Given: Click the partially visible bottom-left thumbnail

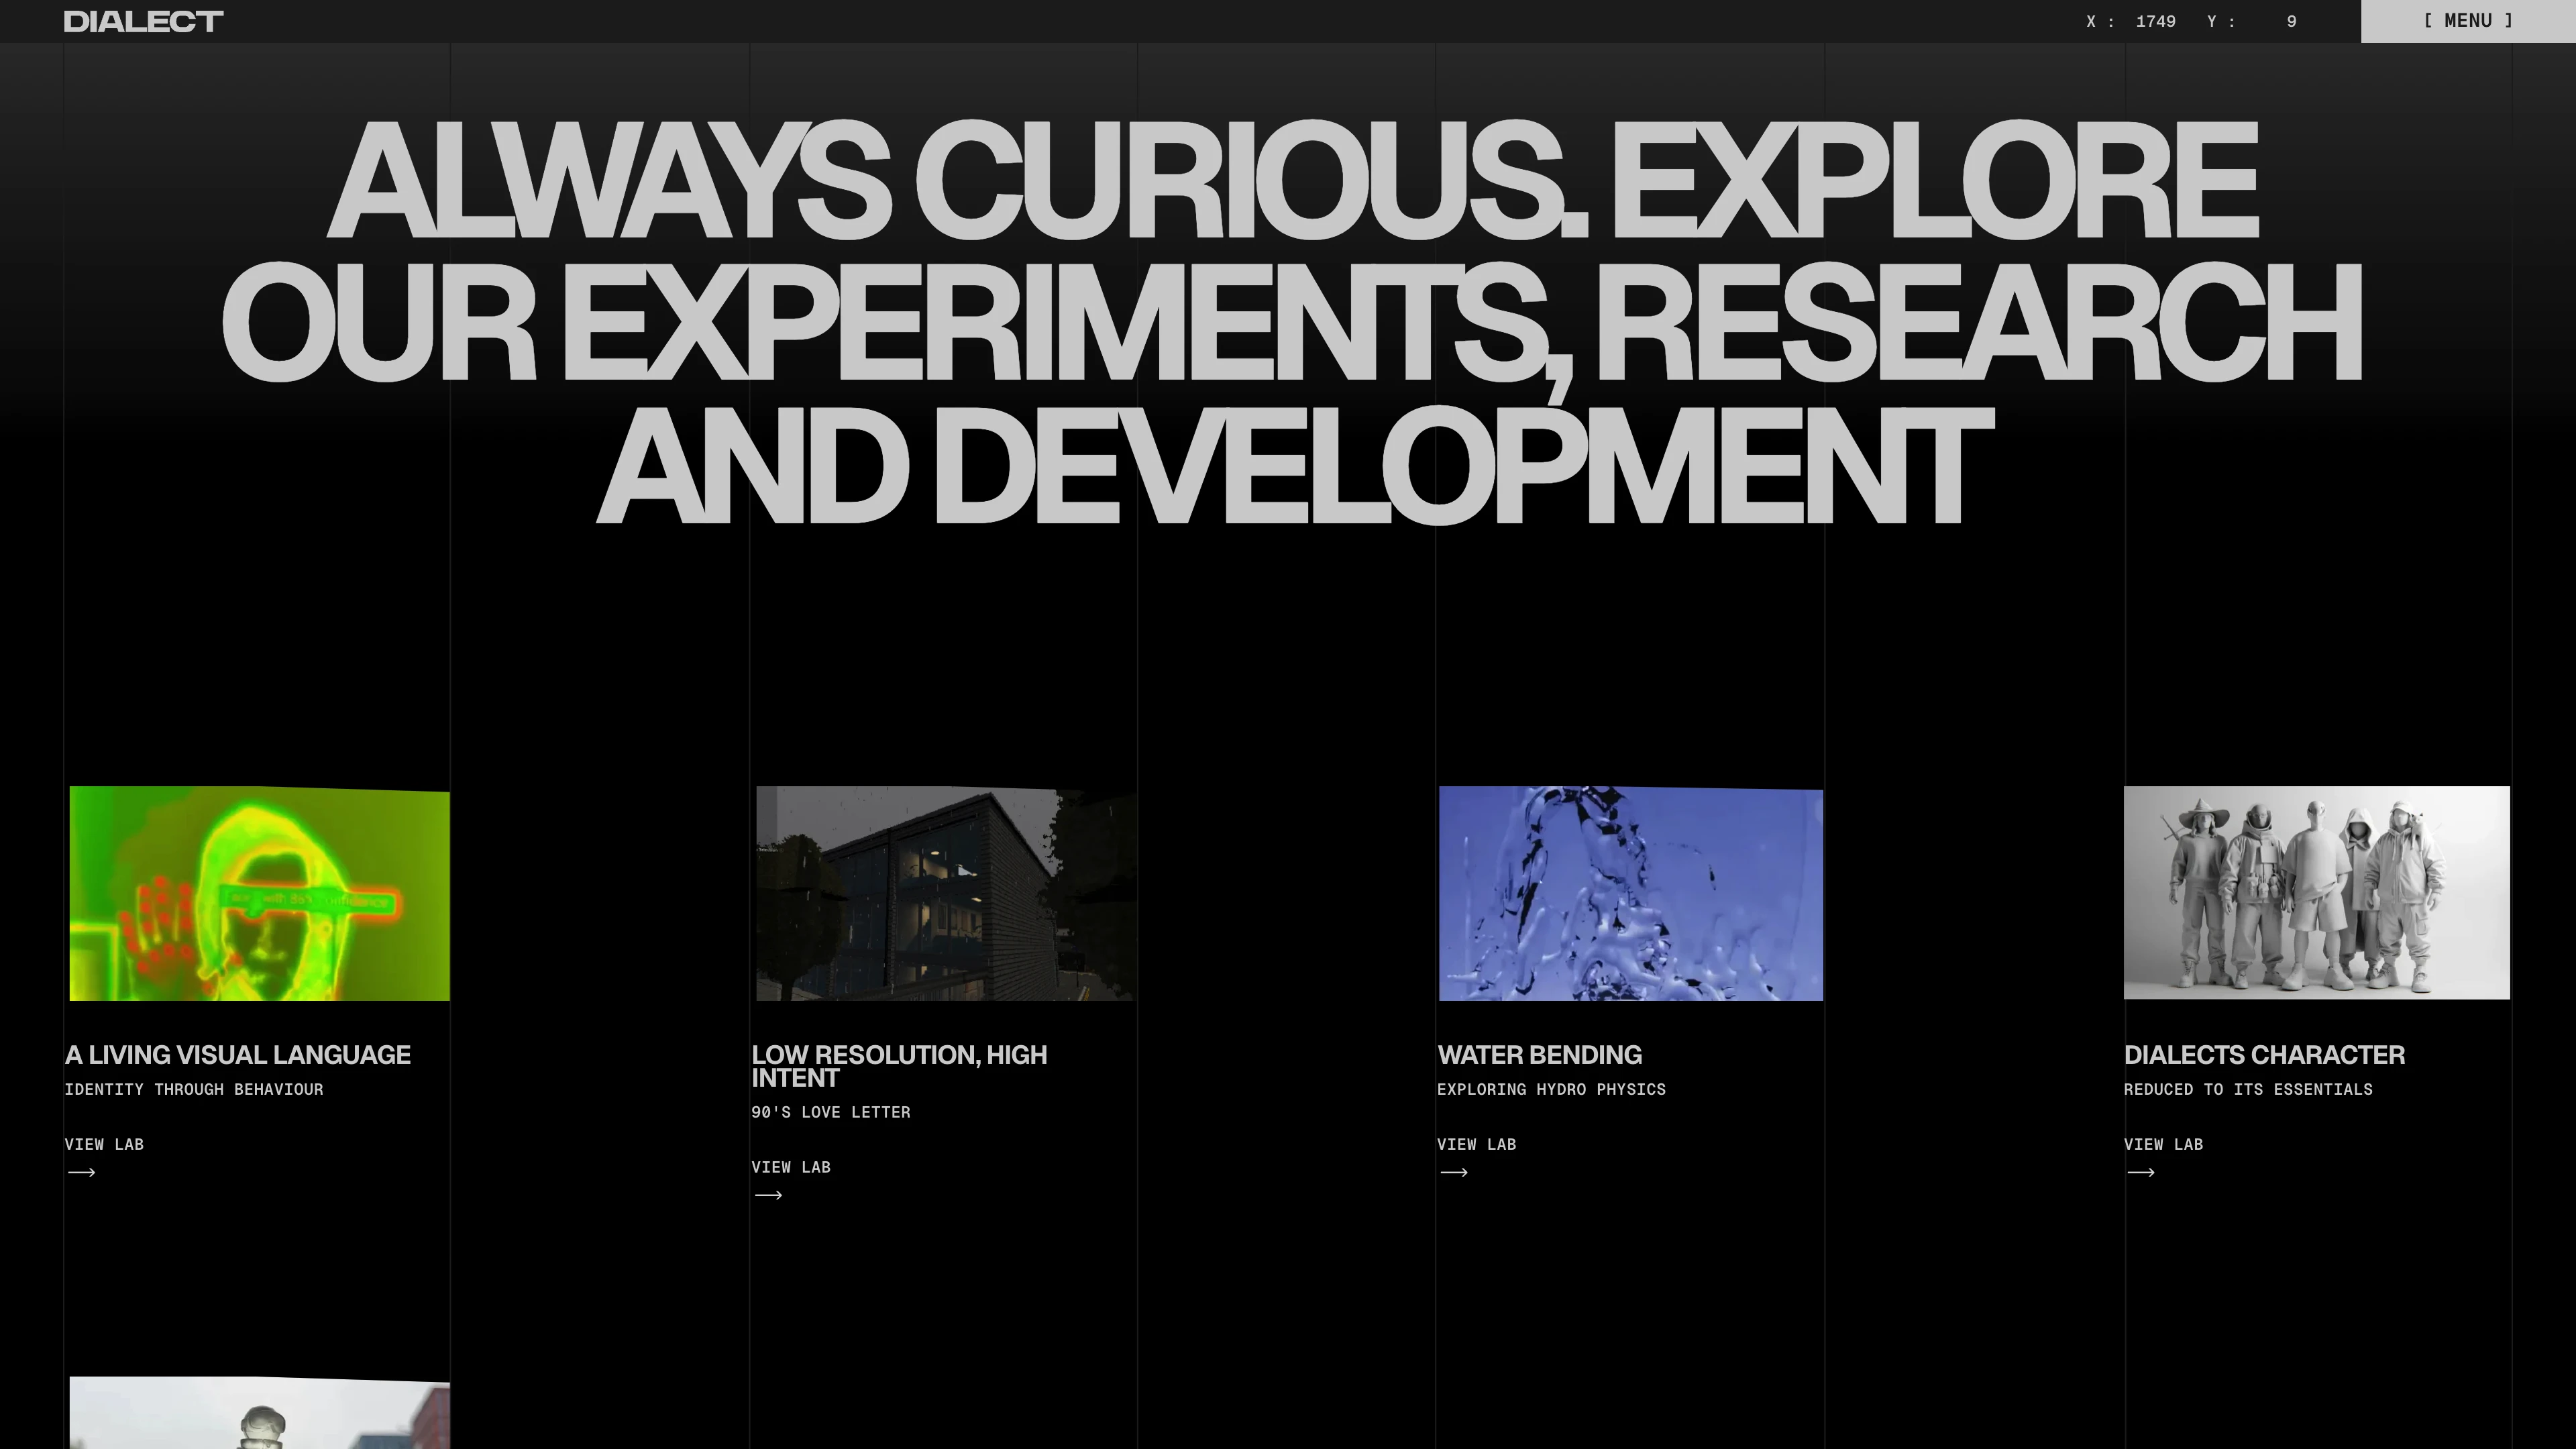Looking at the screenshot, I should [259, 1415].
